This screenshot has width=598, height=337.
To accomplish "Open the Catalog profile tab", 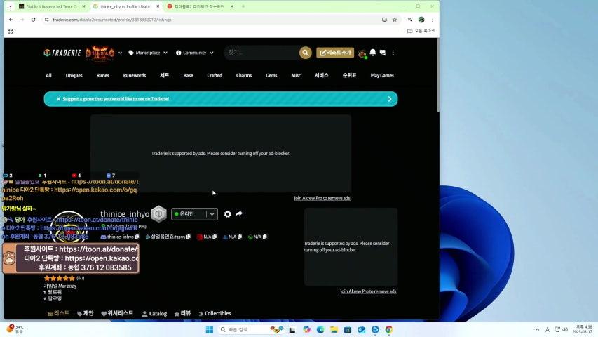I will 154,313.
